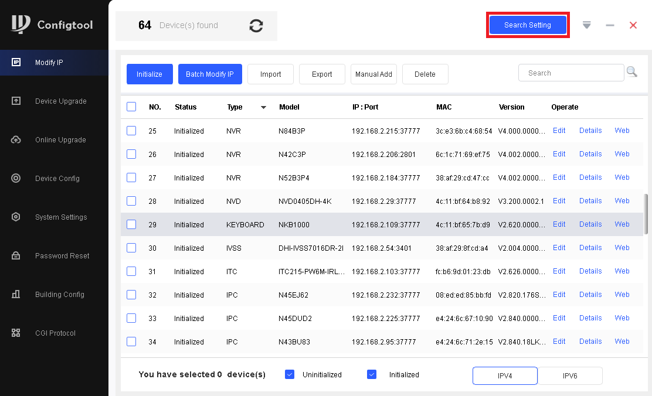Open the Device Upgrade sidebar icon

pos(16,101)
